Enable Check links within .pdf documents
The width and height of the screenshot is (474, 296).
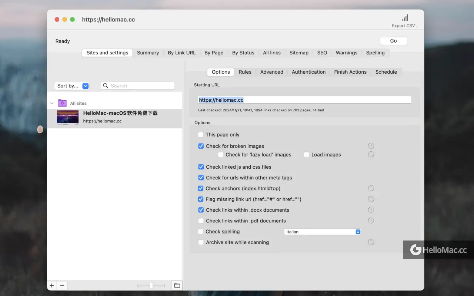click(x=201, y=221)
